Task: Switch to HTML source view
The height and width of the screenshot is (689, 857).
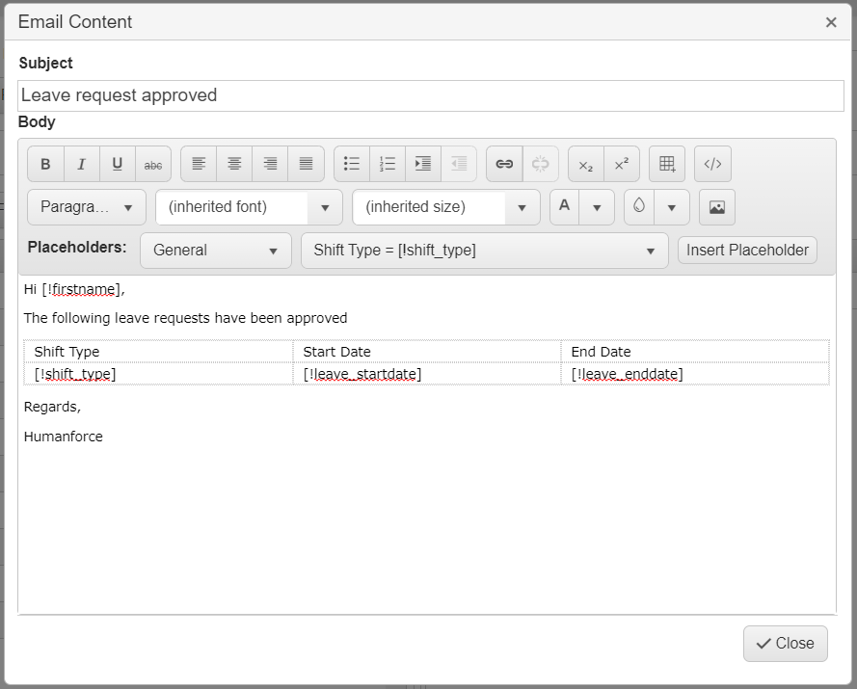Action: 712,164
